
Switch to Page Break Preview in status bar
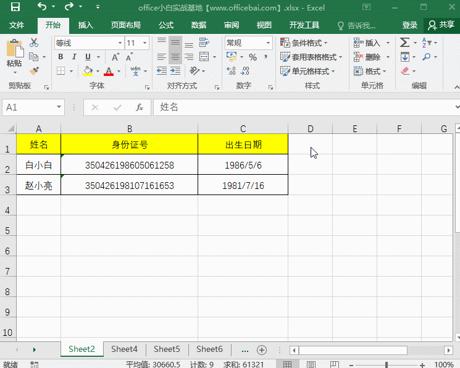[335, 364]
